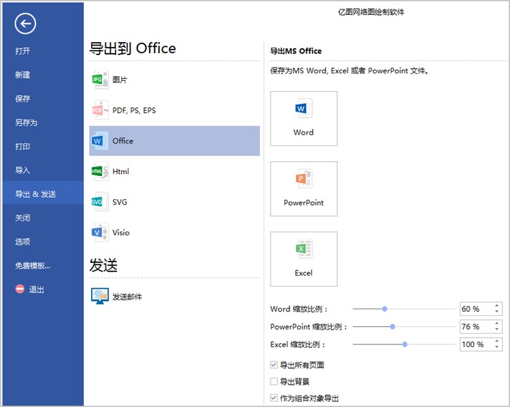Image resolution: width=510 pixels, height=407 pixels.
Task: Export to Word using Word button
Action: [x=304, y=119]
